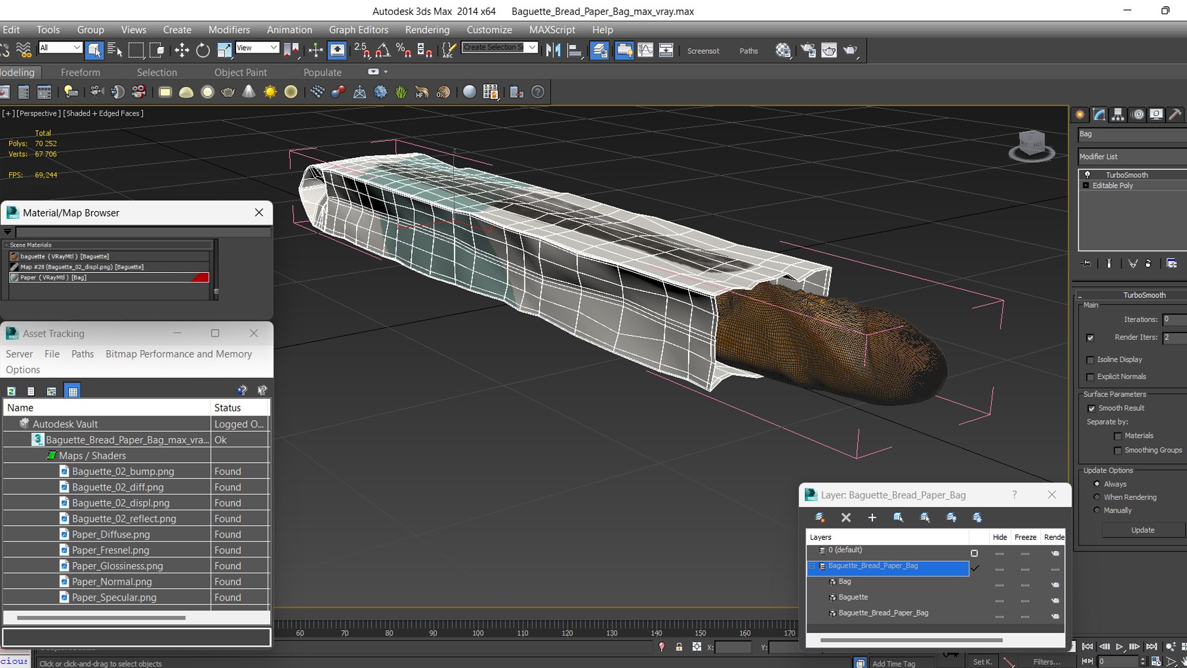This screenshot has height=668, width=1187.
Task: Select the Manually update option
Action: (x=1097, y=510)
